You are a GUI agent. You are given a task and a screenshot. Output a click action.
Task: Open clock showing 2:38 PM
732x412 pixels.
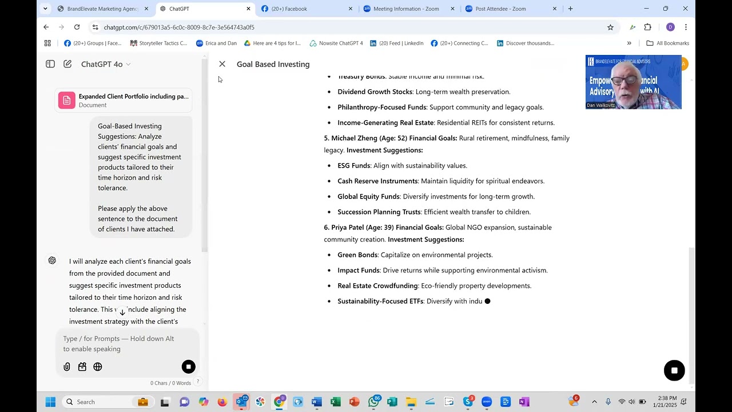(x=665, y=402)
